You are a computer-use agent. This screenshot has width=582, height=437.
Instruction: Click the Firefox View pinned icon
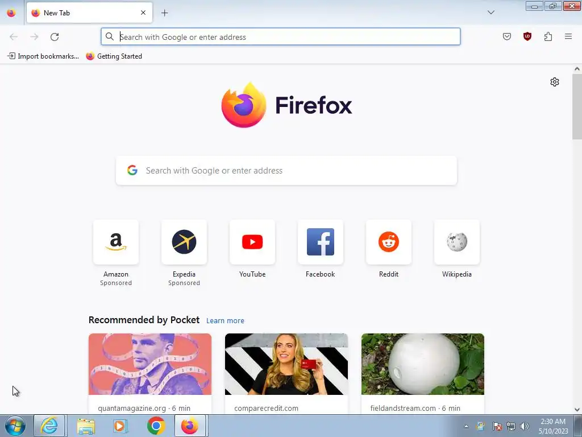(11, 13)
